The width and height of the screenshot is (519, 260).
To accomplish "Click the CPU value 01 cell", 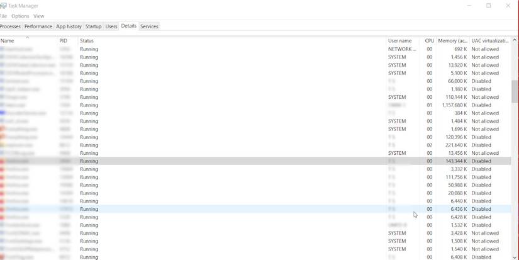I will [429, 105].
